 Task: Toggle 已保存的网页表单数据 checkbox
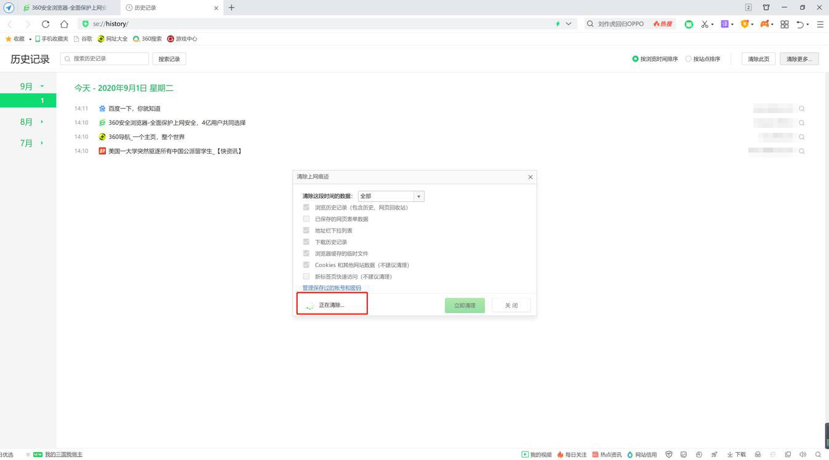tap(306, 218)
